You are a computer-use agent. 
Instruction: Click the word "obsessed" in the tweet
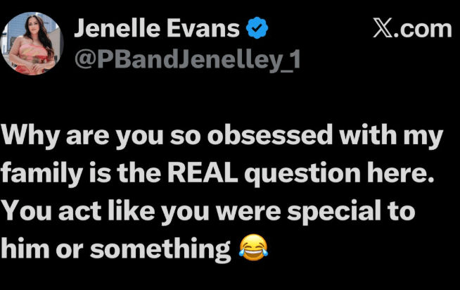click(x=285, y=137)
